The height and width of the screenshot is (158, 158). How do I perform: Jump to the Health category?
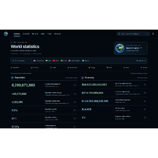coord(53,68)
